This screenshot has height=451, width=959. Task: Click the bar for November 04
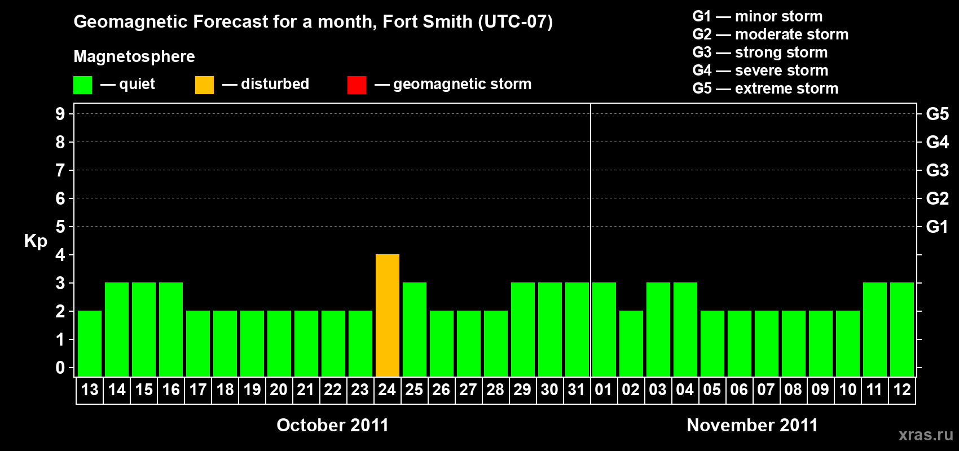(x=685, y=329)
